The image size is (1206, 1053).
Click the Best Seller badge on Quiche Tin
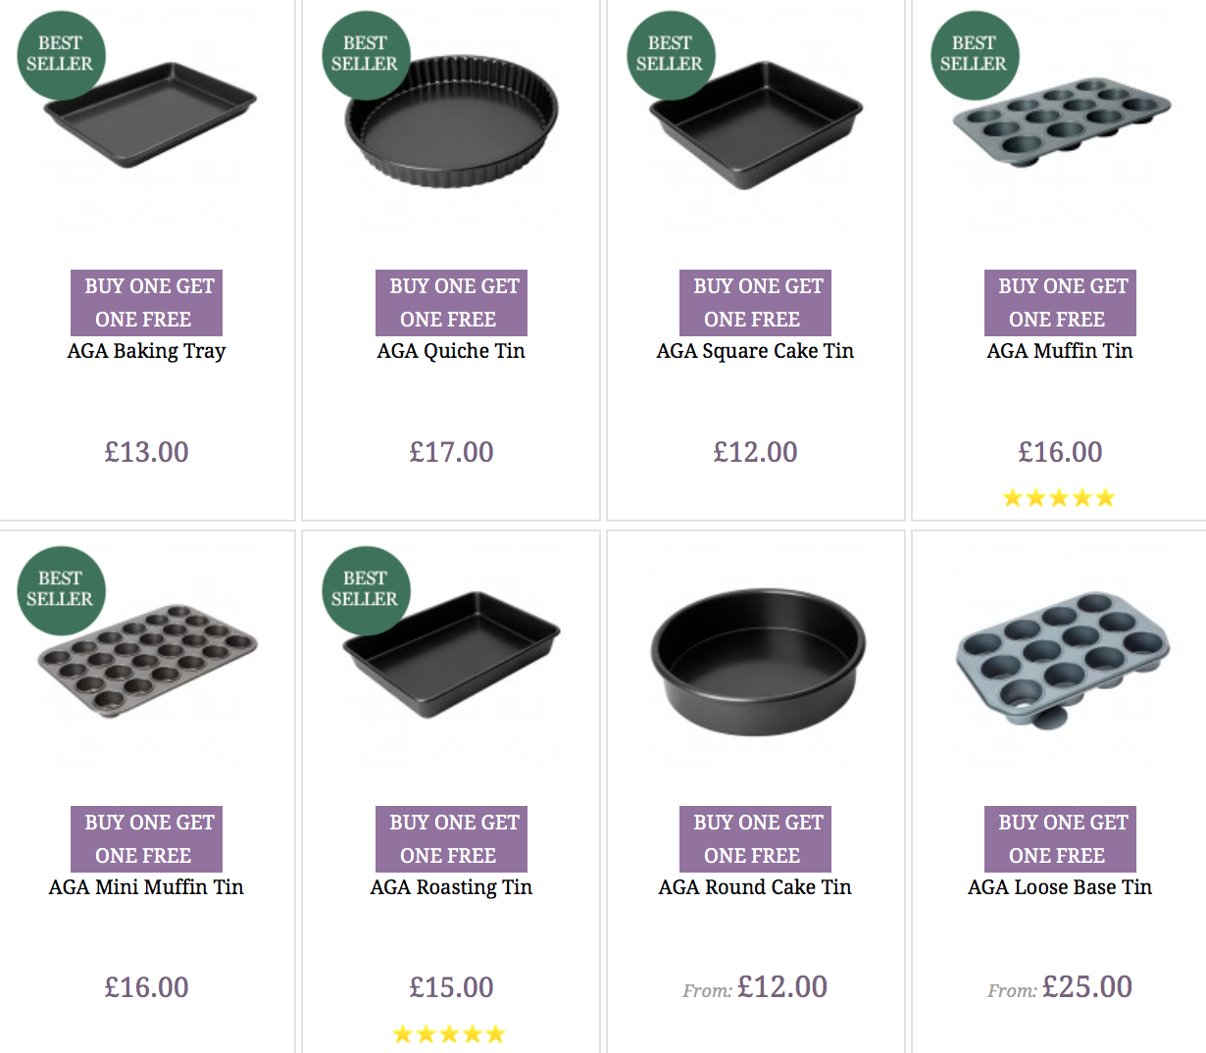[x=365, y=54]
